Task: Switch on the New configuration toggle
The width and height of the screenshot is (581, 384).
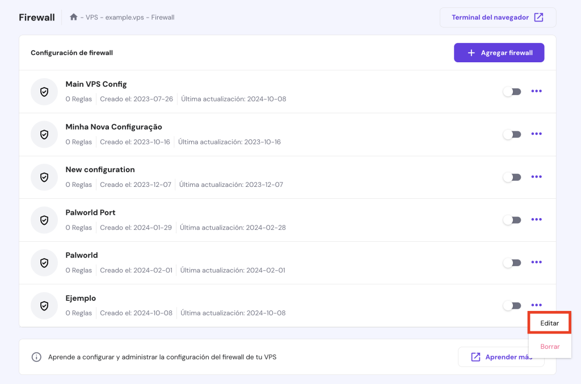Action: click(512, 177)
